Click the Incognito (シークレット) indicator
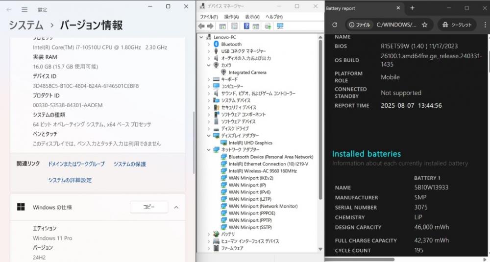Screen dimensions: 490x262 [457, 24]
